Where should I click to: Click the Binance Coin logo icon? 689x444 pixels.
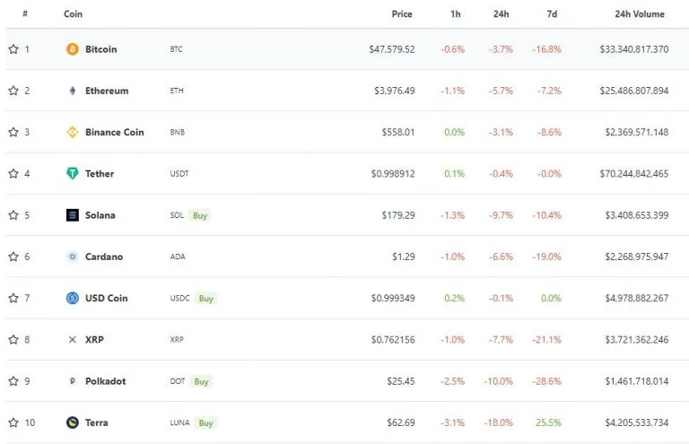click(x=73, y=132)
